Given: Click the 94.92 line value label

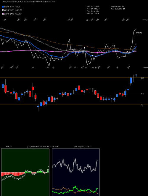Looking at the screenshot, I should (x=139, y=33).
